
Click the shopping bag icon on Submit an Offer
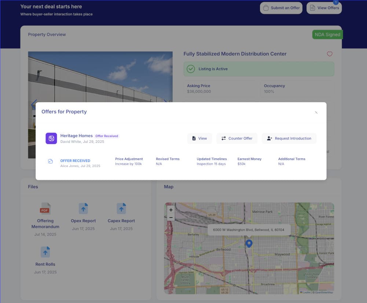265,8
